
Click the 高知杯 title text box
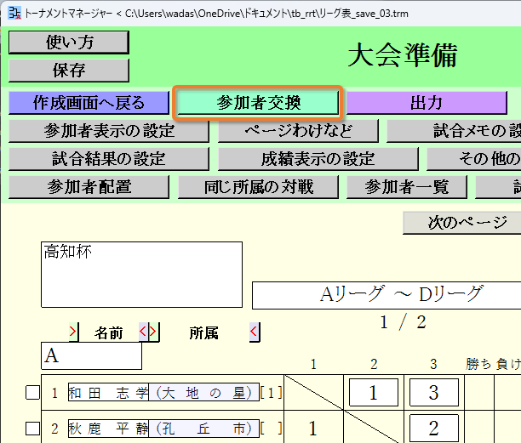point(141,275)
